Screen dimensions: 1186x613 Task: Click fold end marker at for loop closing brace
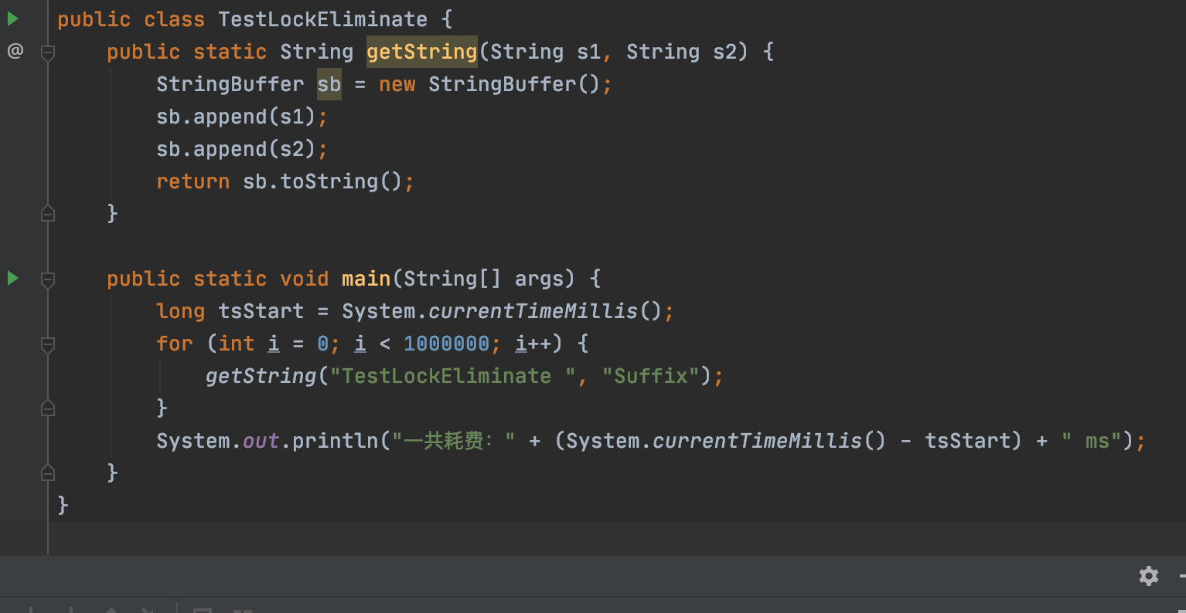pyautogui.click(x=48, y=408)
